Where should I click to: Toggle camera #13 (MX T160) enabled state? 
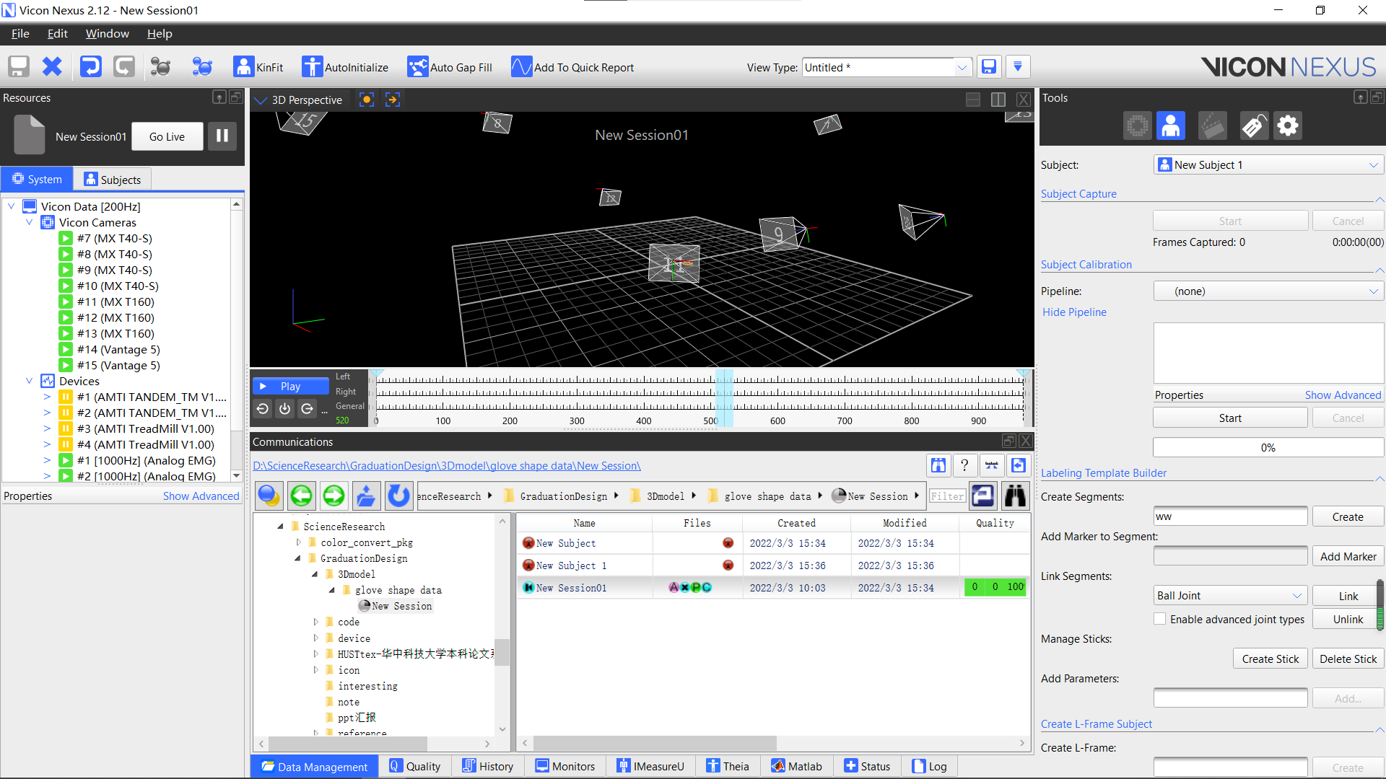[x=66, y=333]
